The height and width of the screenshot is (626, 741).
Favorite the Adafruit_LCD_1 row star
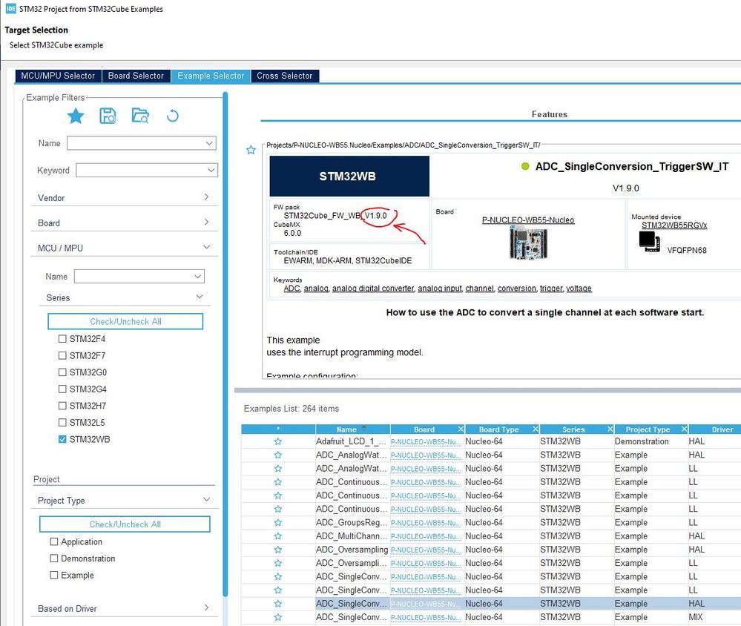click(x=278, y=441)
